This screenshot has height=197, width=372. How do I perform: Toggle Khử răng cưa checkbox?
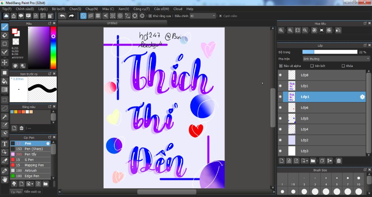[x=150, y=16]
